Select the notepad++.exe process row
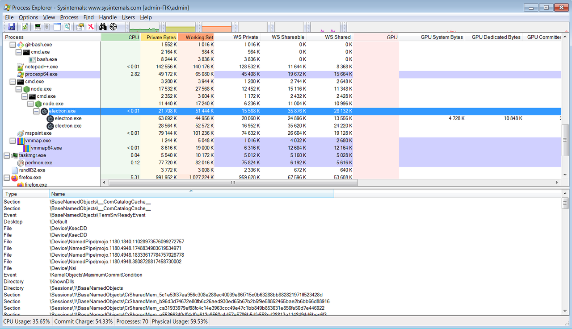 (x=282, y=67)
